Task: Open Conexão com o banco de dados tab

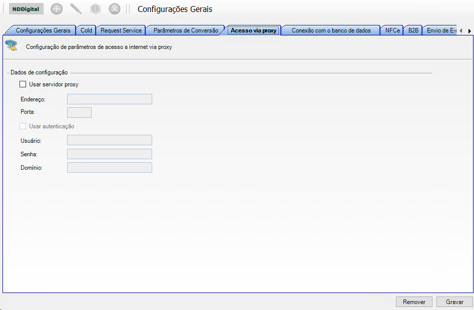Action: 331,30
